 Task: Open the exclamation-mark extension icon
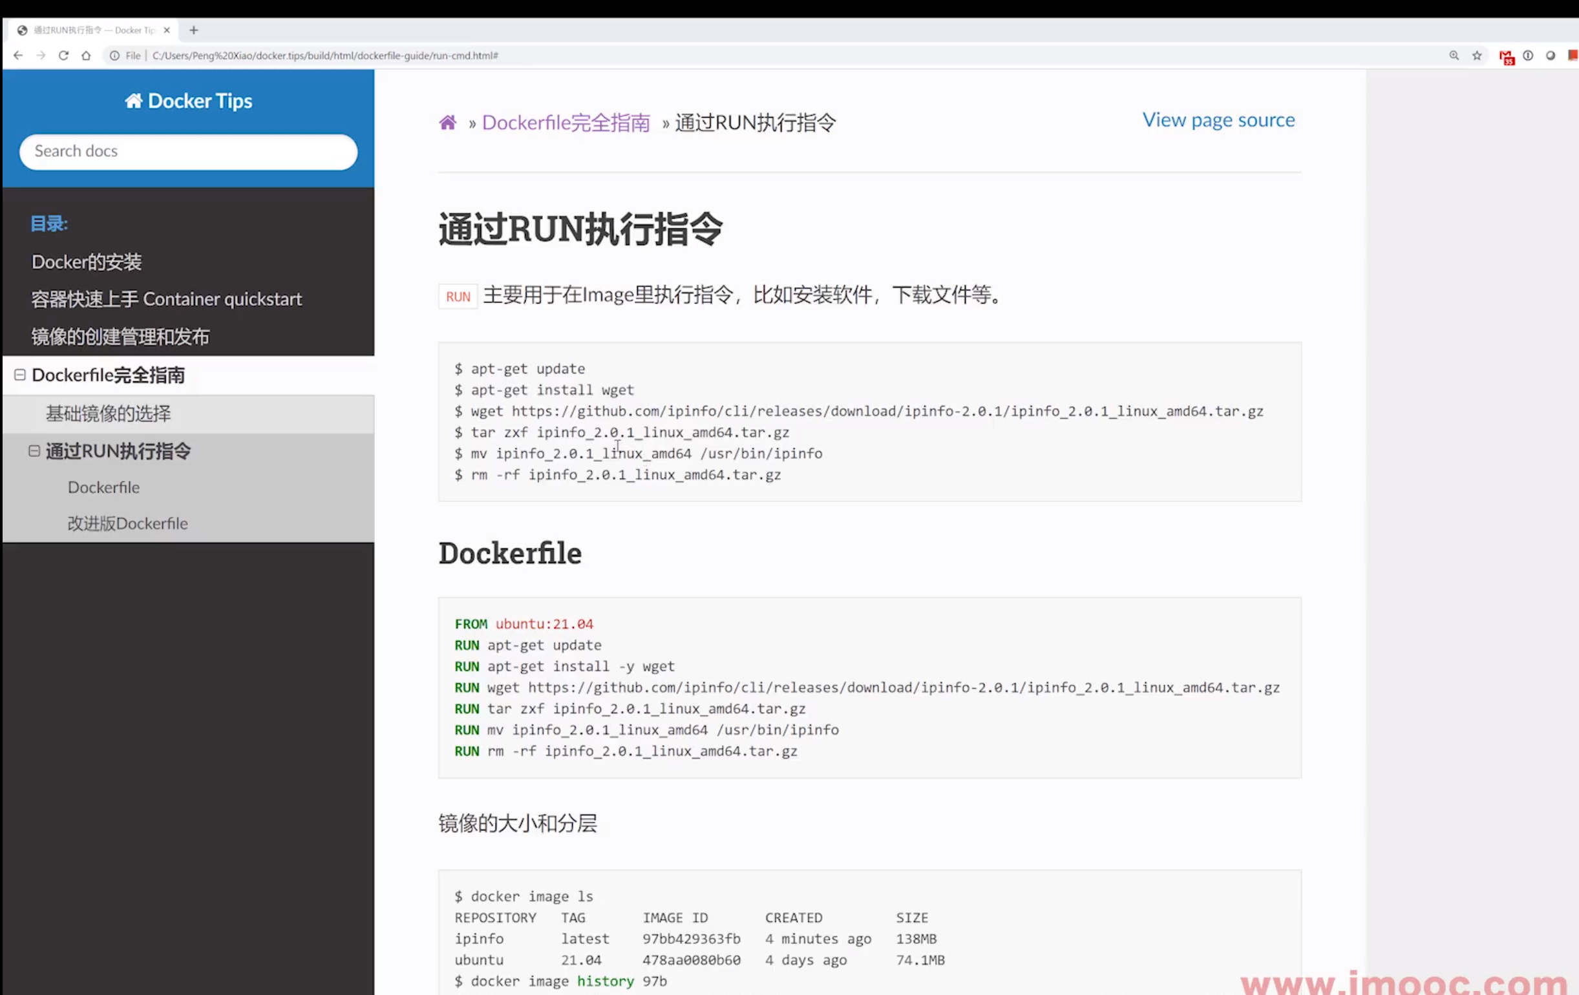1529,56
